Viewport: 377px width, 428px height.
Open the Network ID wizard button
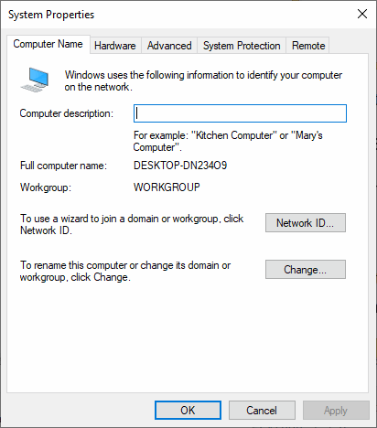306,223
